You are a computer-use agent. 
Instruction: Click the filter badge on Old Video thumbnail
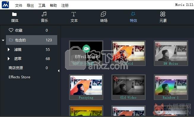(116, 79)
